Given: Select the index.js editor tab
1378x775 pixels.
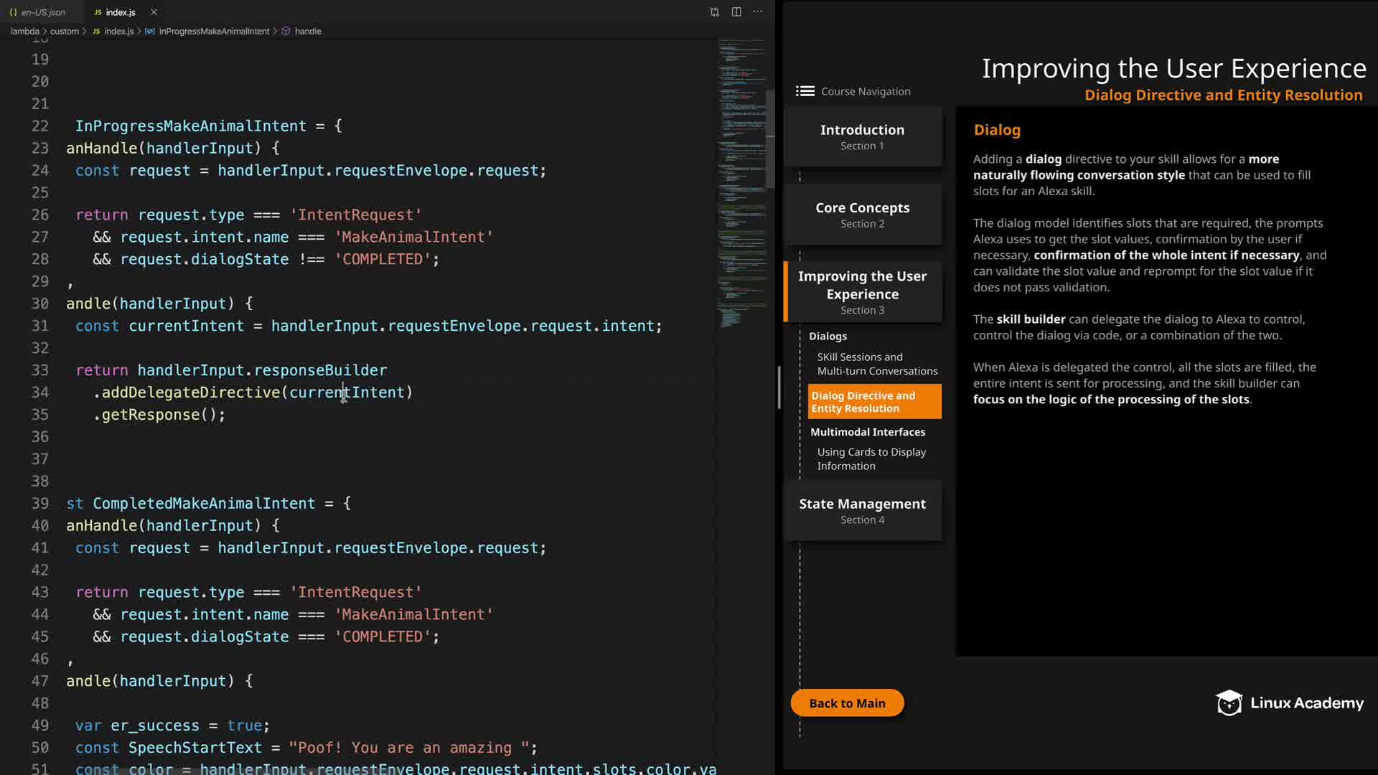Looking at the screenshot, I should [x=119, y=12].
